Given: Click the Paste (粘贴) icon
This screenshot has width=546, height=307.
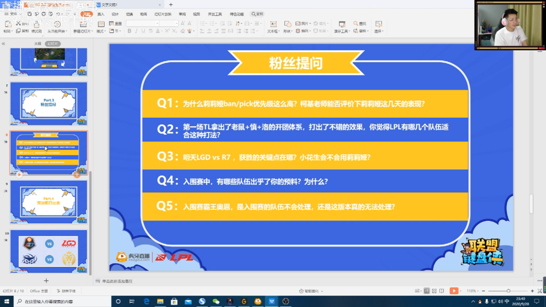Looking at the screenshot, I should tap(7, 25).
